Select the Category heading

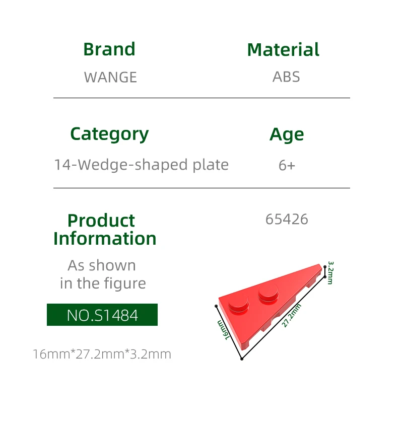pos(109,134)
